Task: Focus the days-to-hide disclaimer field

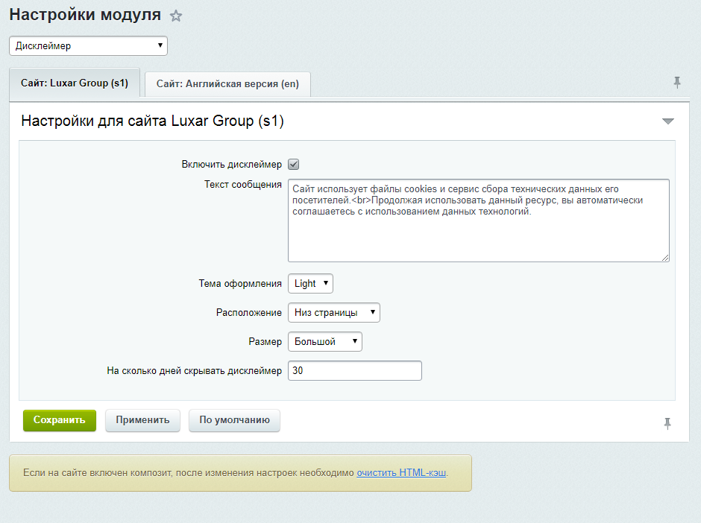Action: [x=355, y=371]
